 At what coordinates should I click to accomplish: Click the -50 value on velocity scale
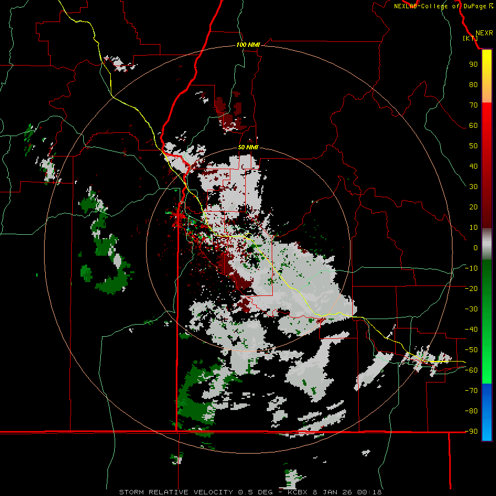(471, 350)
